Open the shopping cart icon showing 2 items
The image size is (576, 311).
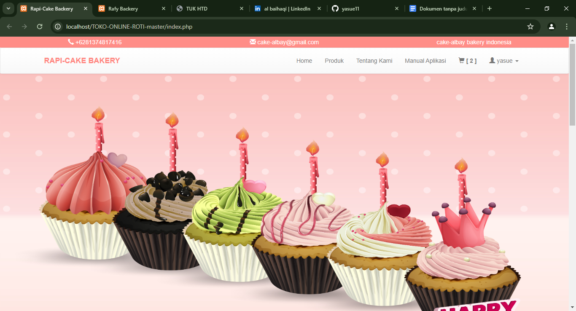[x=468, y=61]
